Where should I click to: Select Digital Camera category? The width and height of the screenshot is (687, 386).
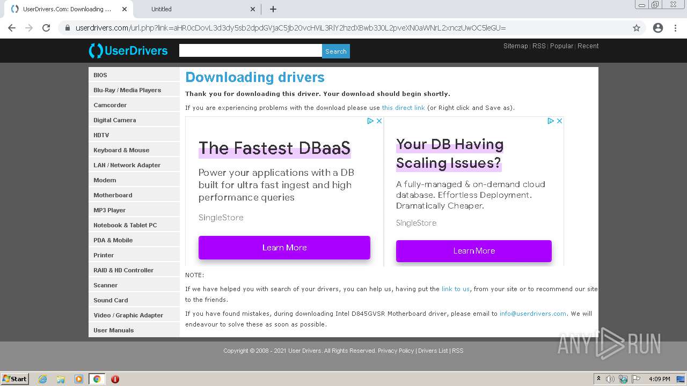click(134, 120)
